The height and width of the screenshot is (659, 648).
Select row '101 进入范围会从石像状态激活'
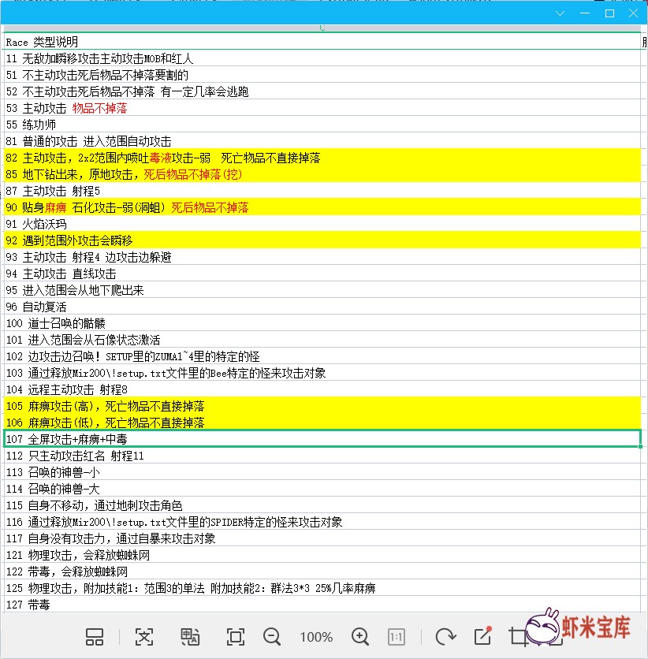(322, 340)
